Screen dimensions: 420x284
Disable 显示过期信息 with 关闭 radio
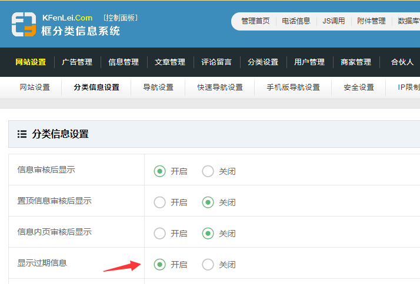pyautogui.click(x=208, y=265)
